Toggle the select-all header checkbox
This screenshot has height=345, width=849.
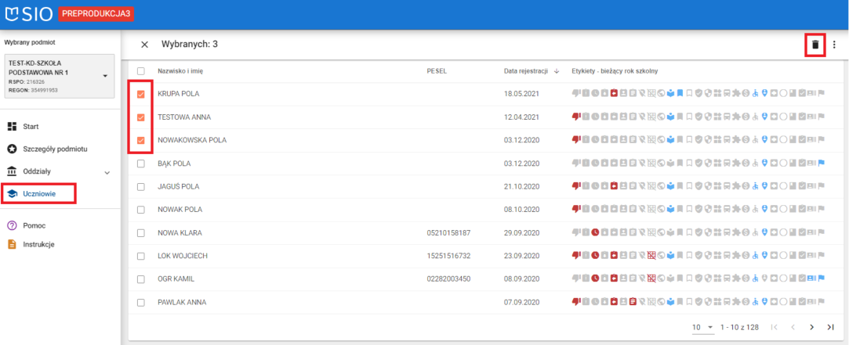[141, 71]
